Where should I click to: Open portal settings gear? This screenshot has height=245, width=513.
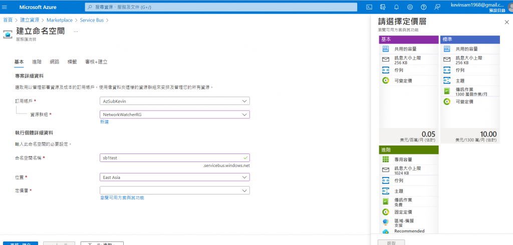410,7
